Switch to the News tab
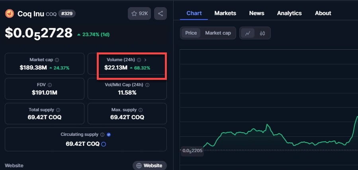Screen dimensions: 358x170 pos(256,13)
